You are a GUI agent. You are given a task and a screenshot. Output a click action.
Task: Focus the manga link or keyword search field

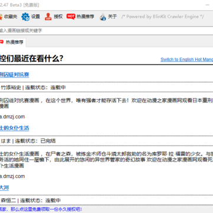106,31
